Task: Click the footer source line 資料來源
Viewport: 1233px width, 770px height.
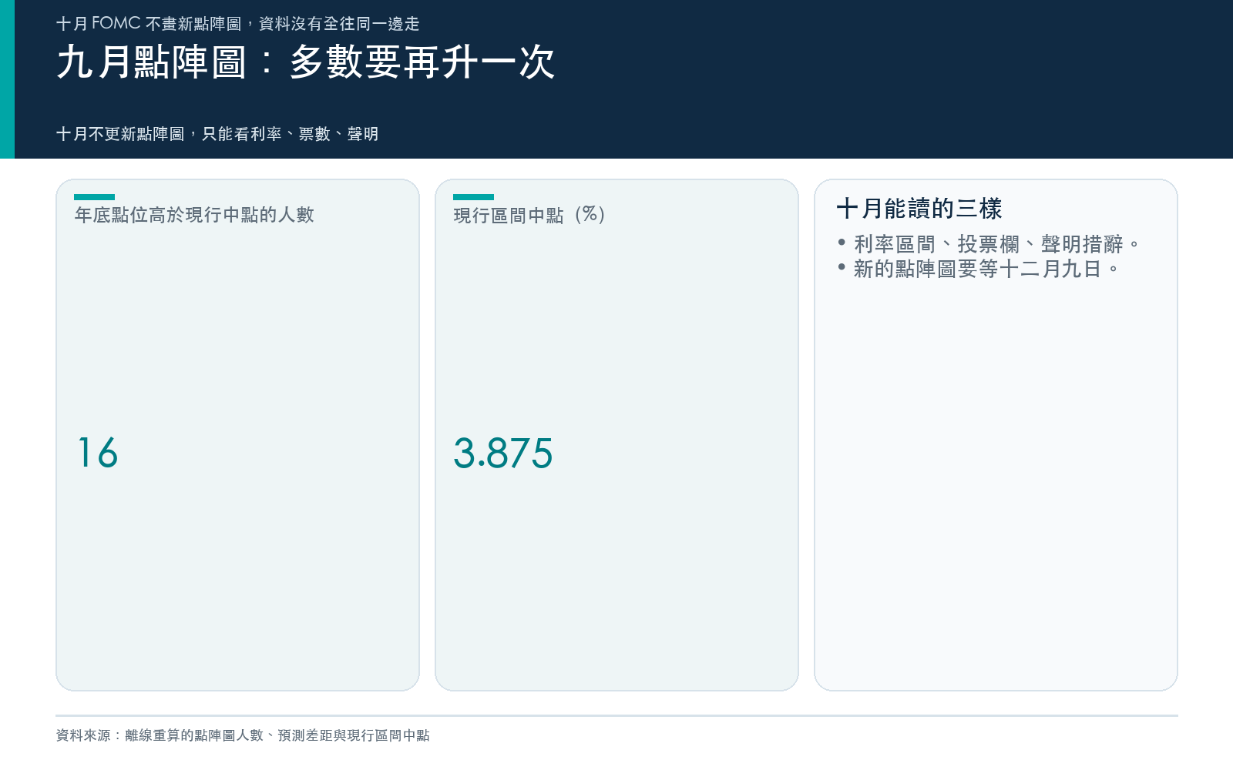Action: 243,735
